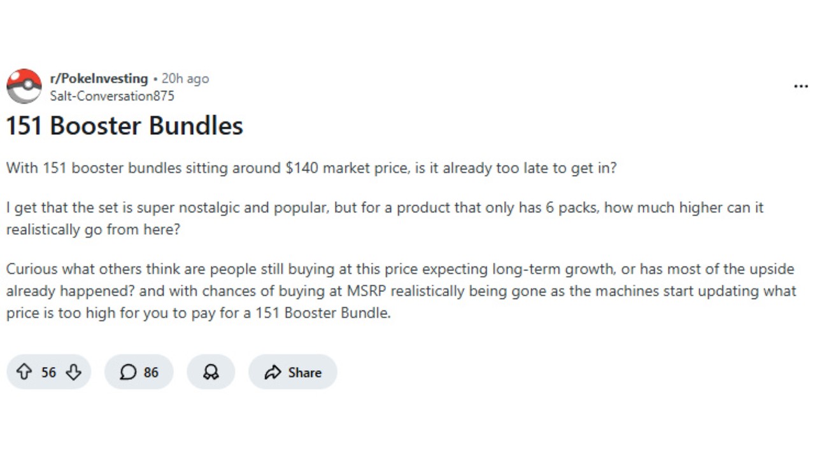Open the r/PokeInvesting subreddit link
The height and width of the screenshot is (458, 815).
[x=99, y=79]
